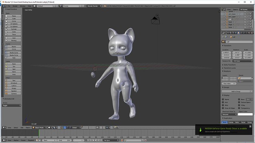The width and height of the screenshot is (255, 143).
Task: Click the play animation button in timeline
Action: 96,140
